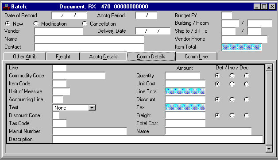
Task: Click the Line number field
Action: click(x=60, y=68)
